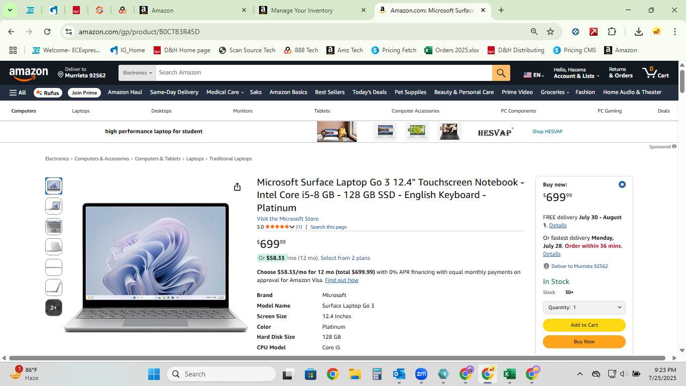Show hidden system tray icons
This screenshot has height=386, width=686.
pyautogui.click(x=580, y=374)
